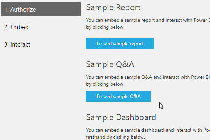210x140 pixels.
Task: Go to the "2. Embed" step
Action: click(16, 27)
